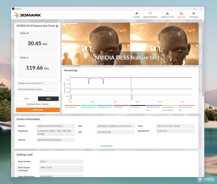Open the Options section
The image size is (217, 184).
pos(193,15)
